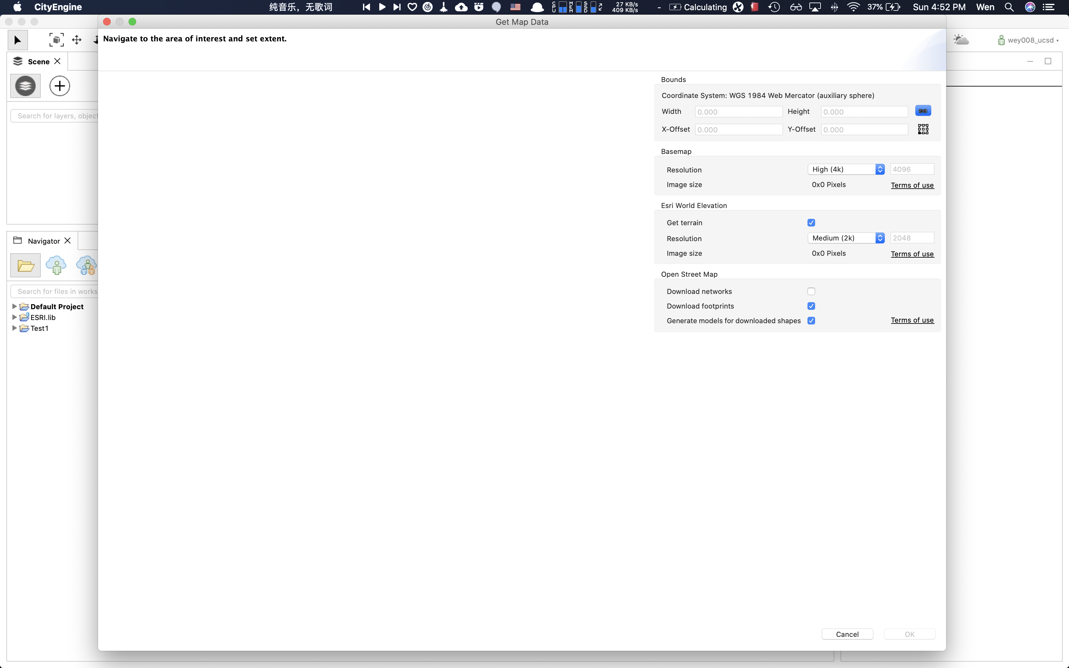Click the weather sun-cloud icon
Viewport: 1069px width, 668px height.
(961, 40)
